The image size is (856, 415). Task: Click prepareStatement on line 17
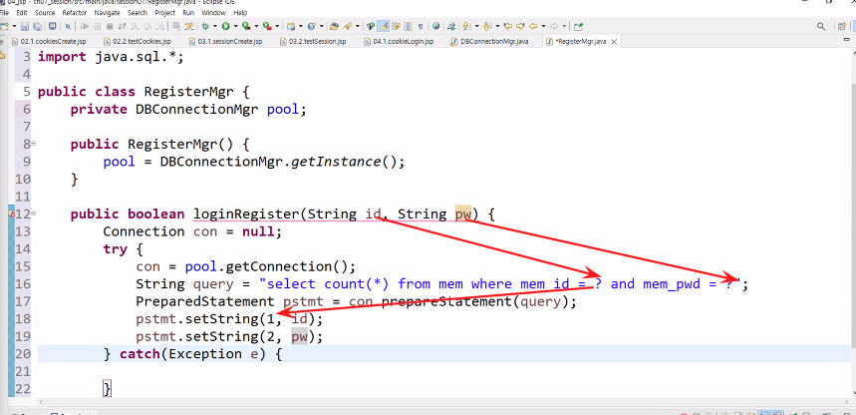[x=446, y=301]
